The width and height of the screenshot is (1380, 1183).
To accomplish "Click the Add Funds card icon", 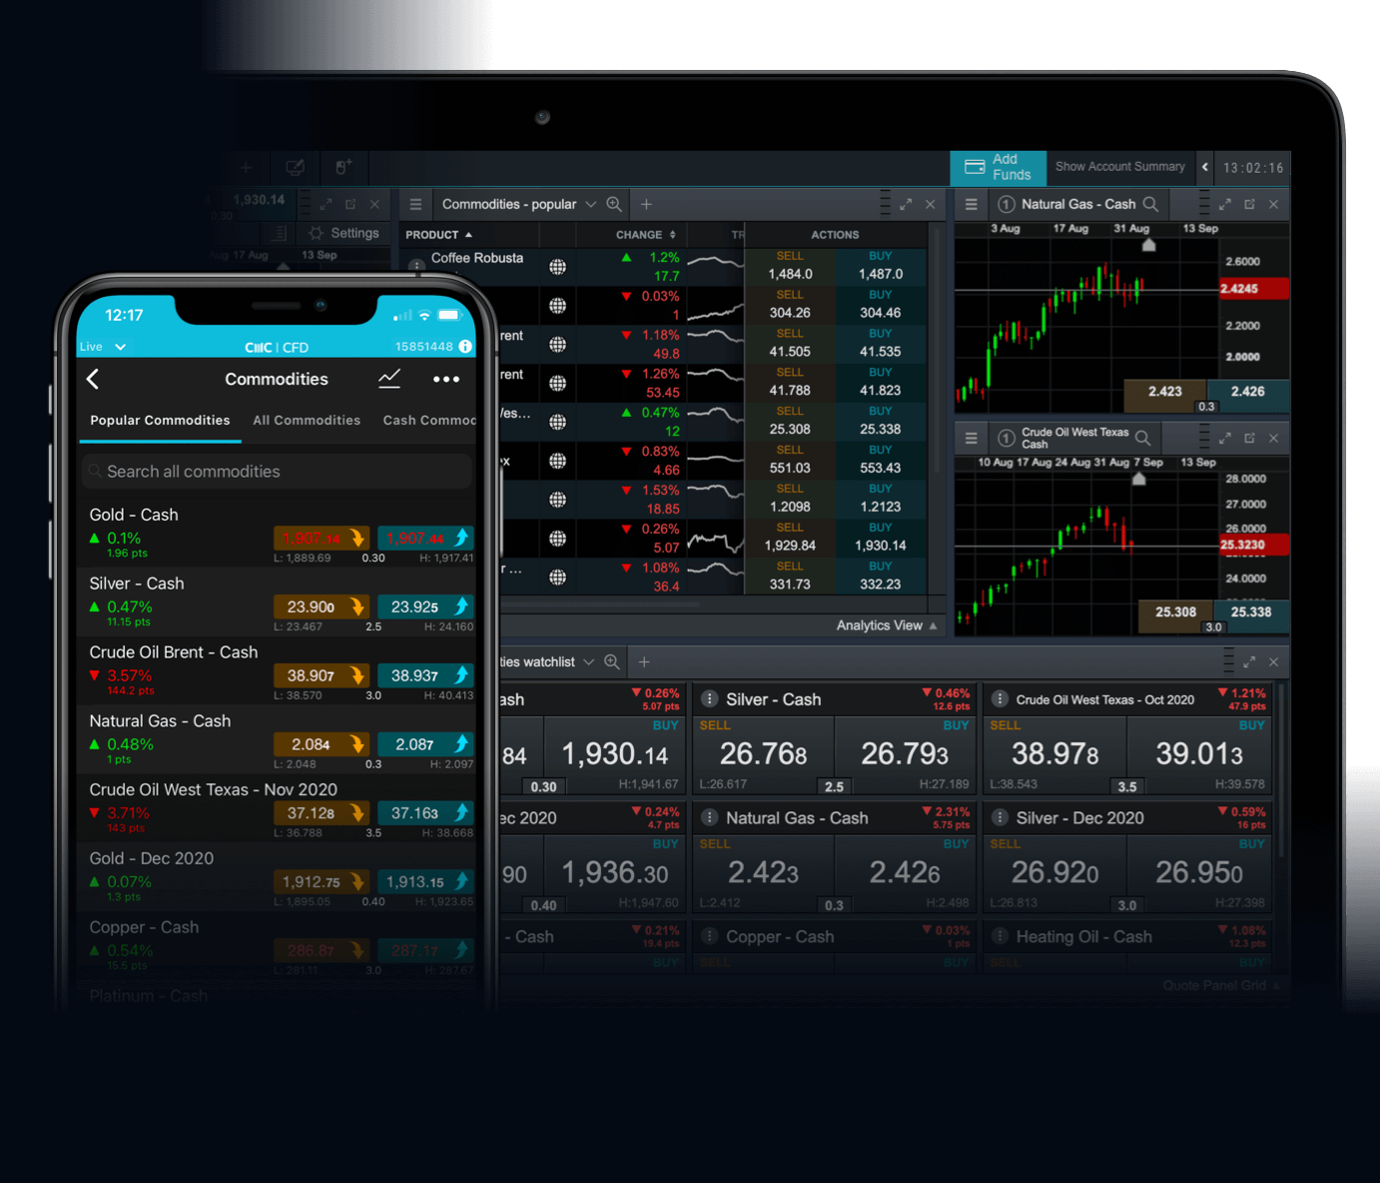I will click(x=977, y=167).
